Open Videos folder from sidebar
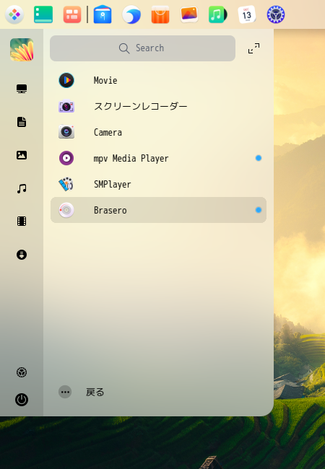This screenshot has width=325, height=469. 22,222
